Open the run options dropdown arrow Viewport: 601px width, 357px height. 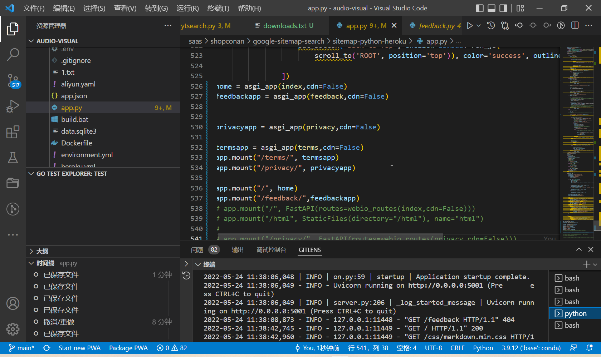tap(479, 25)
